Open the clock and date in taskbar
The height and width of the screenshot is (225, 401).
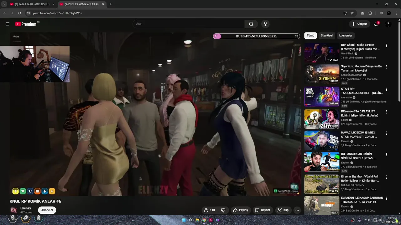tap(392, 220)
